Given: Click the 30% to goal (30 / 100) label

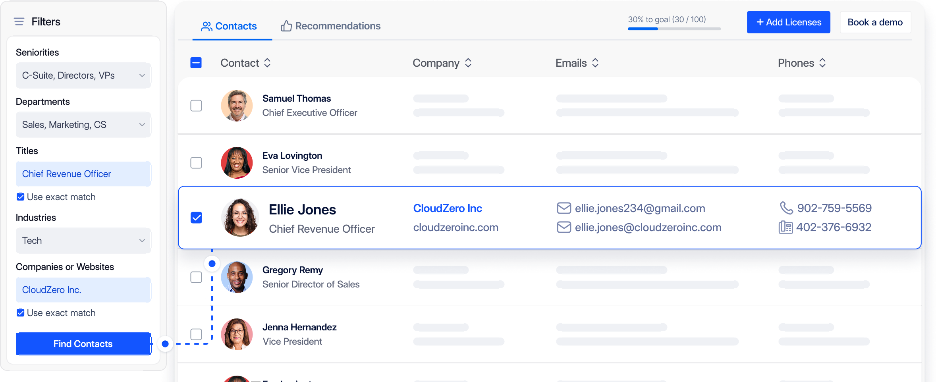Looking at the screenshot, I should tap(667, 19).
